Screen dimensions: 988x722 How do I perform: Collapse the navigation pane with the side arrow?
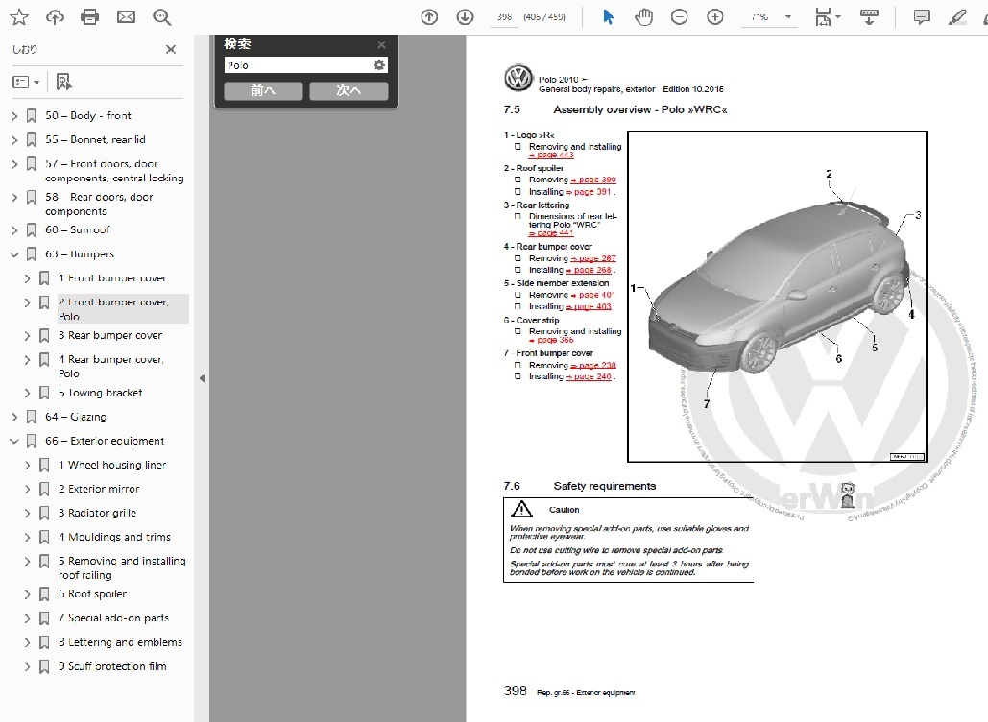pyautogui.click(x=202, y=378)
